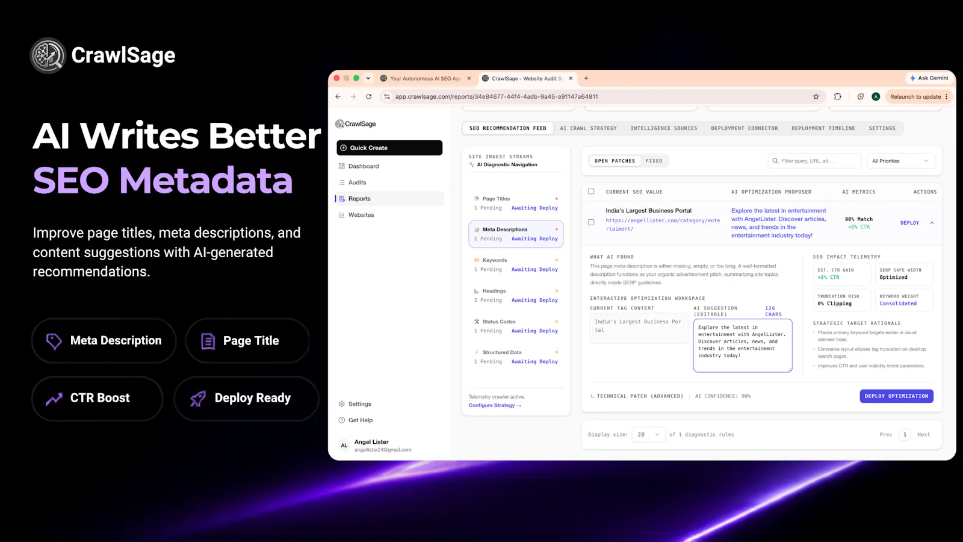Click Awaiting Deploy under Headings
This screenshot has height=542, width=963.
pyautogui.click(x=534, y=301)
